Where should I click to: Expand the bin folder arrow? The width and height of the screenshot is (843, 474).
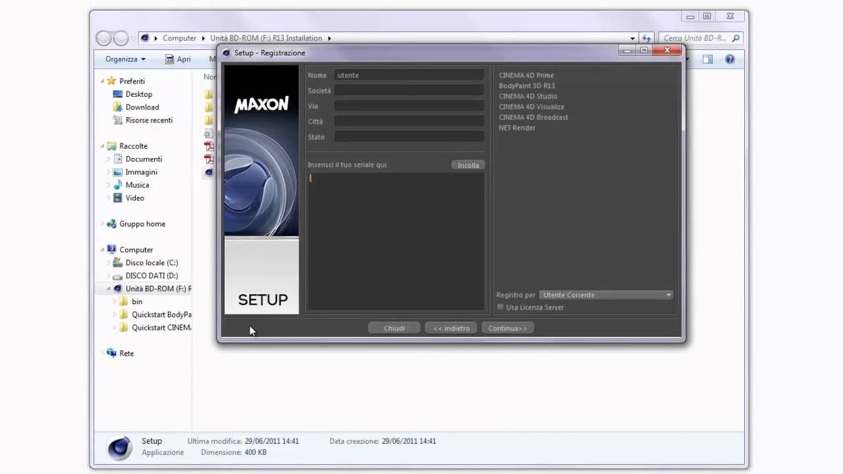[115, 302]
